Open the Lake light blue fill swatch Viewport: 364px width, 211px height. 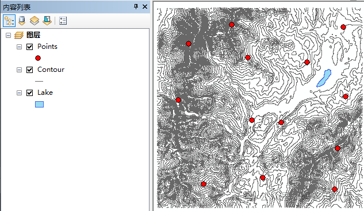tap(40, 104)
